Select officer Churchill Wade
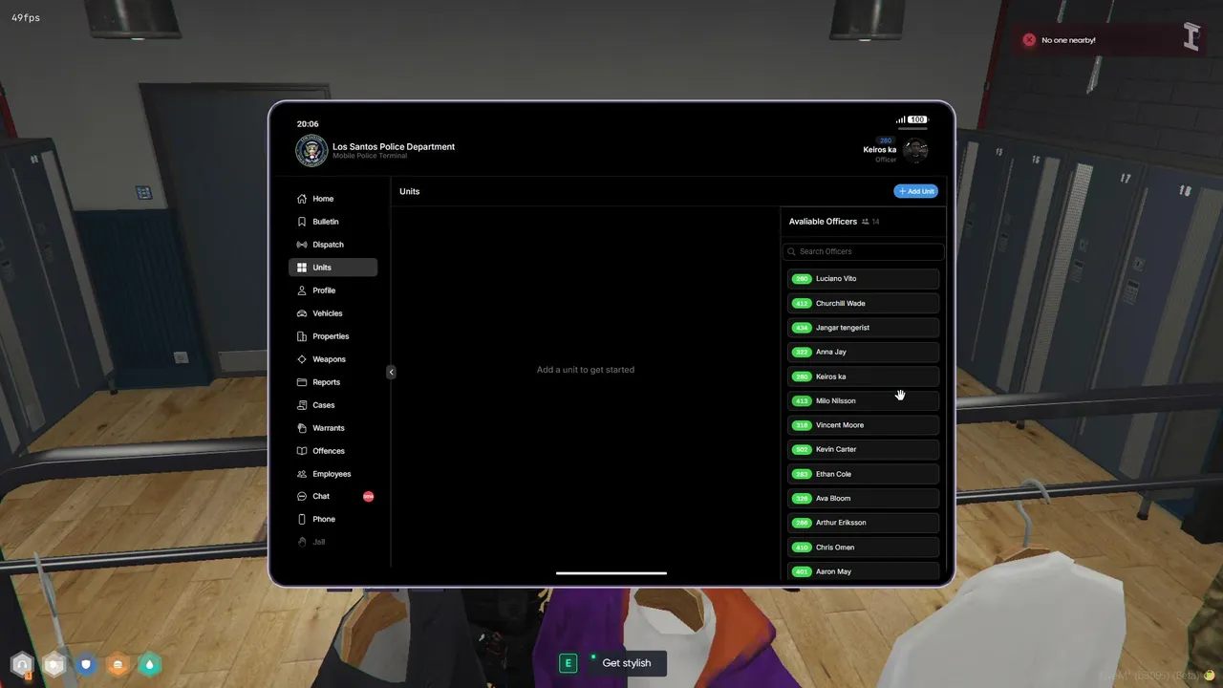This screenshot has width=1223, height=688. pos(864,303)
